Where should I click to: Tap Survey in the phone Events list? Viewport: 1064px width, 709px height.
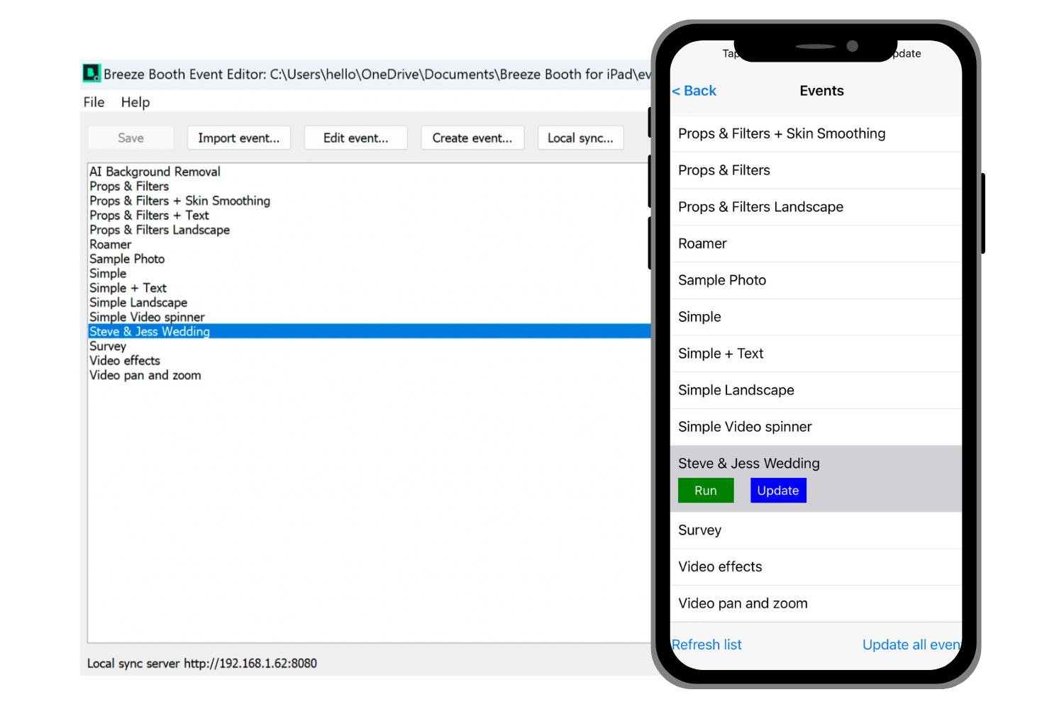pos(699,530)
